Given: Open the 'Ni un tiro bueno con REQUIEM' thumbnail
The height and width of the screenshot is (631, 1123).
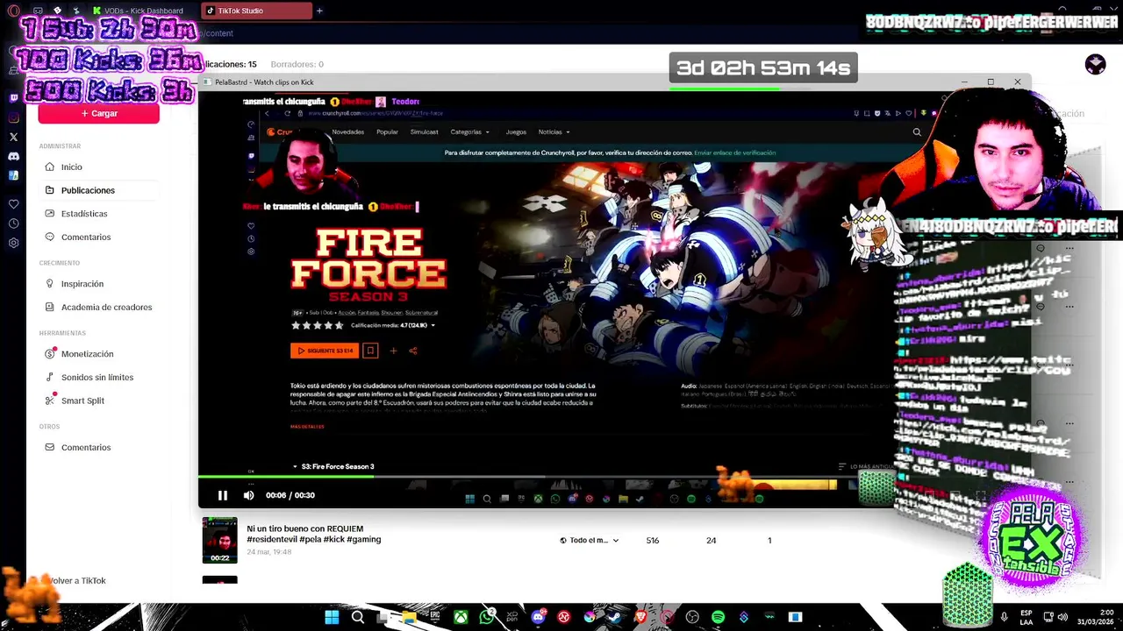Looking at the screenshot, I should [x=219, y=540].
